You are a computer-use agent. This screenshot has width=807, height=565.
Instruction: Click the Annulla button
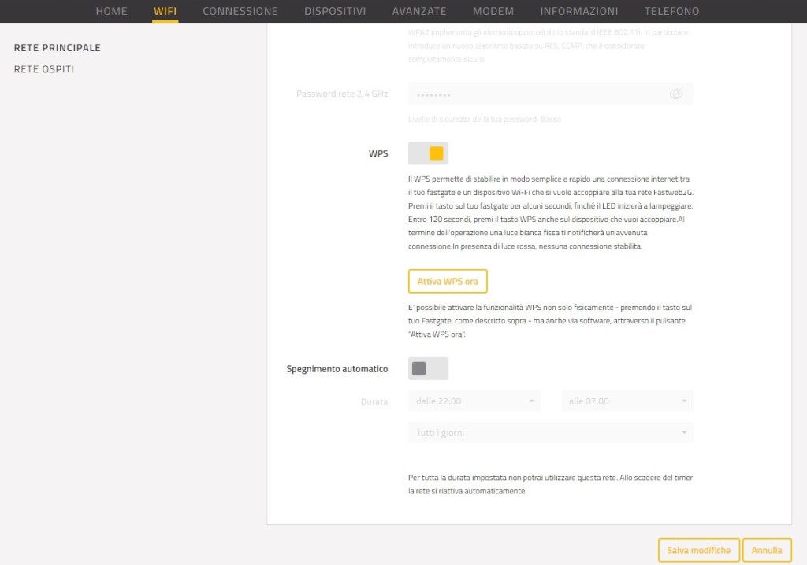pyautogui.click(x=767, y=551)
